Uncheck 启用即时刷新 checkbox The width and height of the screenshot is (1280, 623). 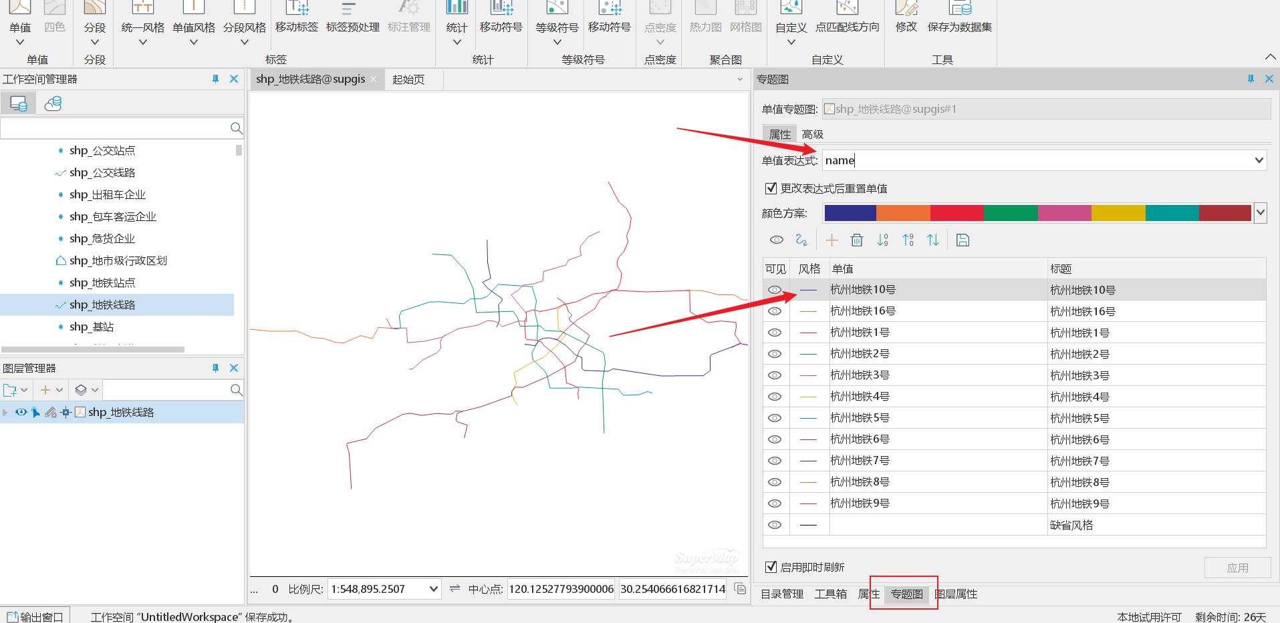[771, 567]
